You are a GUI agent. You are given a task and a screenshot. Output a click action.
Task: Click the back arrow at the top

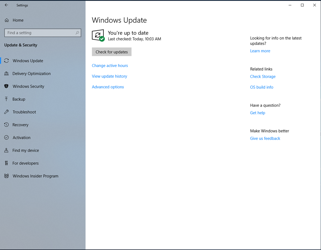coord(6,5)
